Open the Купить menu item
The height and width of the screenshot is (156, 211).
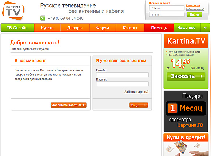47,28
